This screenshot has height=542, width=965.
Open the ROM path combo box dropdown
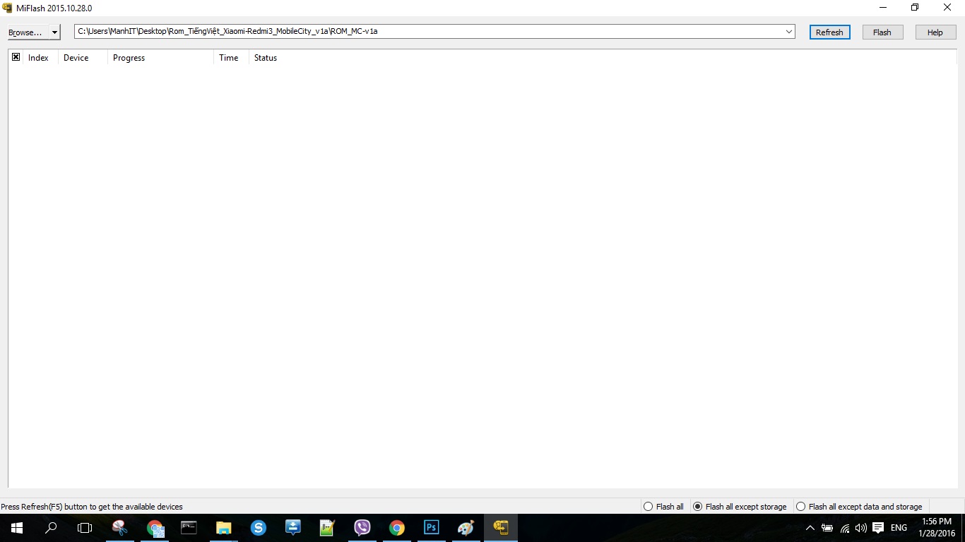788,32
